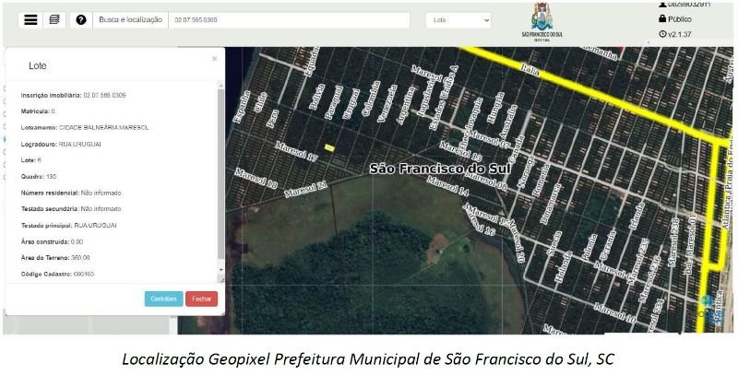Click the 'Quadra: 130' row
Image resolution: width=738 pixels, height=375 pixels.
[38, 177]
